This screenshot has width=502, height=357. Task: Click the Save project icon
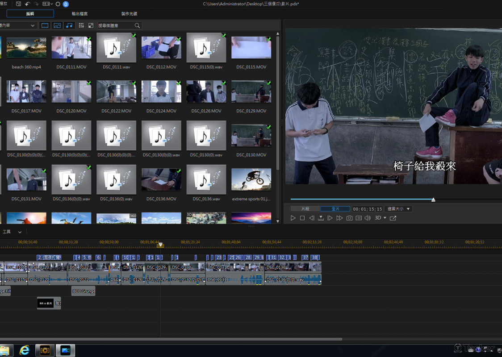[x=18, y=4]
